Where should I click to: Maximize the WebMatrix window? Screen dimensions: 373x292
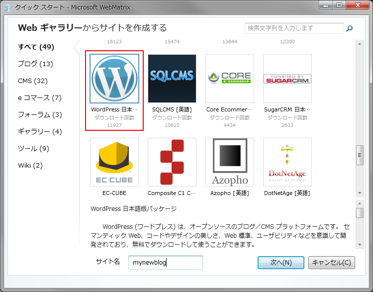point(339,5)
